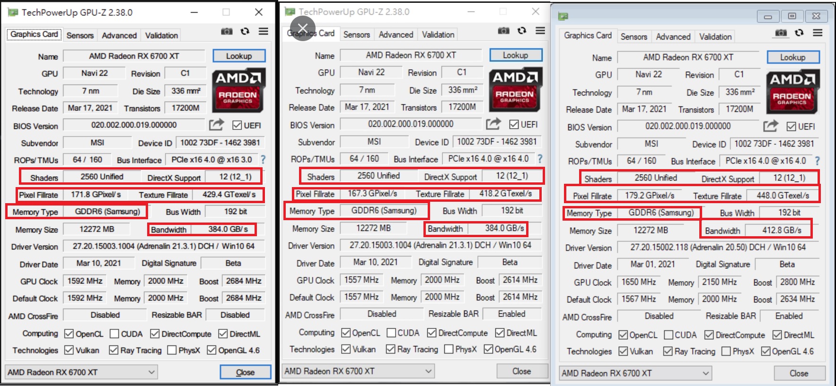Expand GPU selector dropdown in right window

click(x=705, y=373)
